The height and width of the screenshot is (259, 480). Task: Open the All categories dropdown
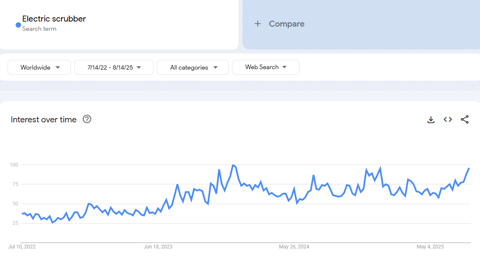(193, 67)
